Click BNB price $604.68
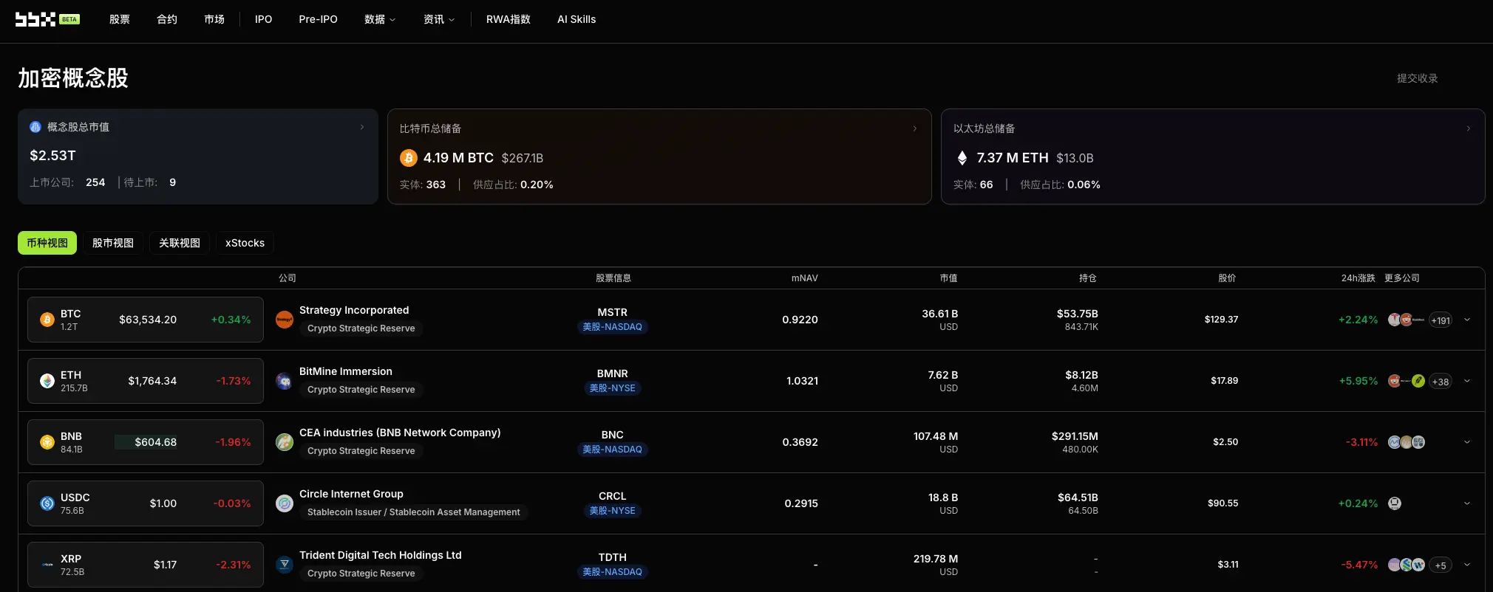 point(155,442)
